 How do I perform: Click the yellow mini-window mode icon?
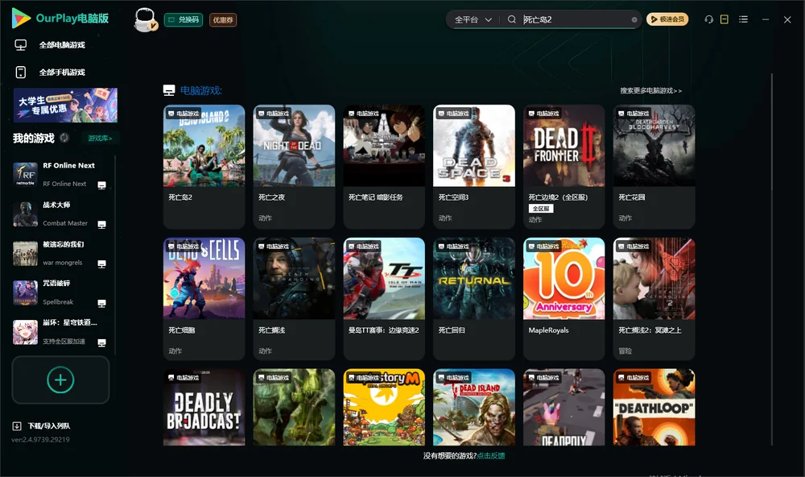point(724,19)
